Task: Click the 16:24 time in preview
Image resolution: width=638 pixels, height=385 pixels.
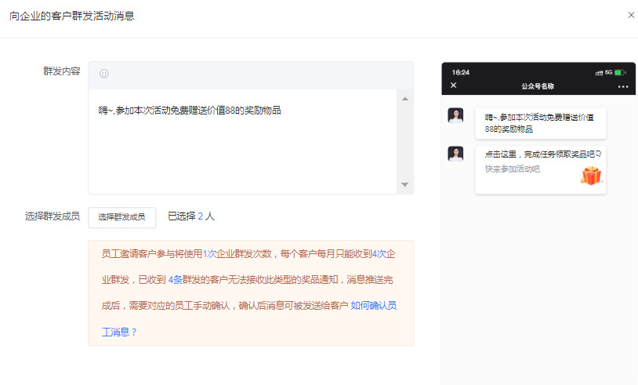Action: click(461, 72)
